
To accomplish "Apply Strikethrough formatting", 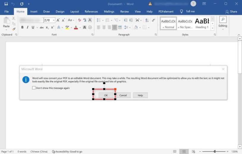I will [x=42, y=27].
